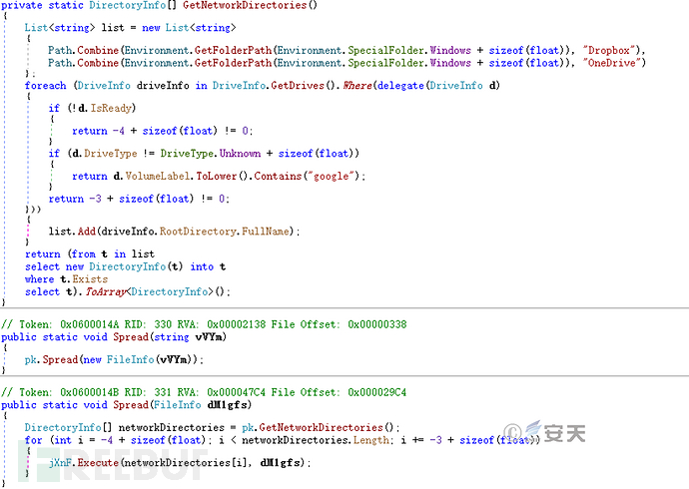Select the where keyword in the query
The width and height of the screenshot is (689, 489).
tap(40, 279)
